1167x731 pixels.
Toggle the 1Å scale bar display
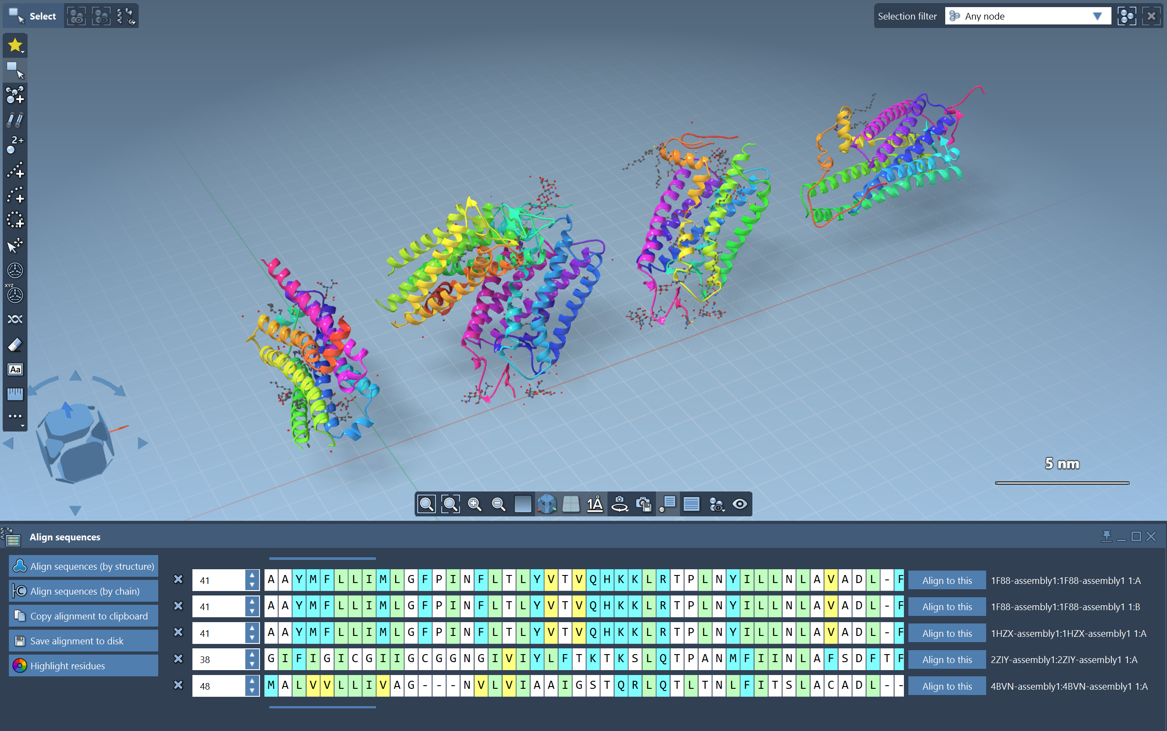click(595, 504)
